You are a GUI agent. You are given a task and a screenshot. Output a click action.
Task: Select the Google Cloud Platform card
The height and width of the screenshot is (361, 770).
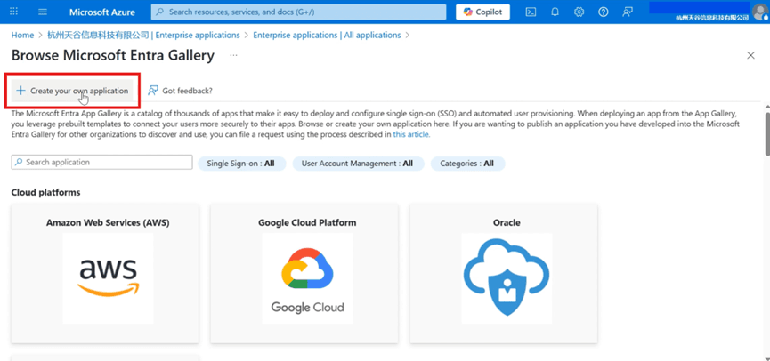304,273
